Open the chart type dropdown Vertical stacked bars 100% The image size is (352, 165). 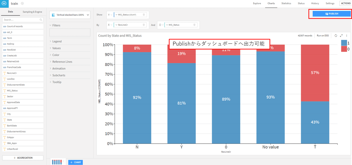(x=70, y=15)
